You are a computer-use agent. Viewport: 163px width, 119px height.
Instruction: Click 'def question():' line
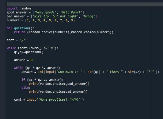pyautogui.click(x=20, y=28)
